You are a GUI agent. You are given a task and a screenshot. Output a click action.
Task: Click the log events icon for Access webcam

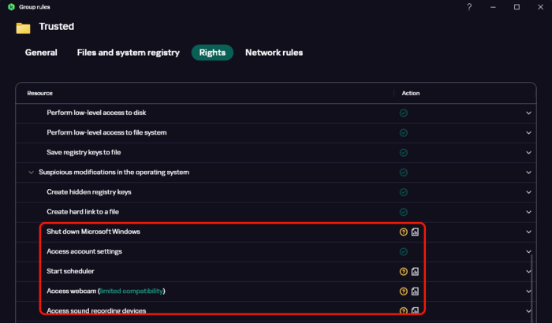click(x=416, y=291)
